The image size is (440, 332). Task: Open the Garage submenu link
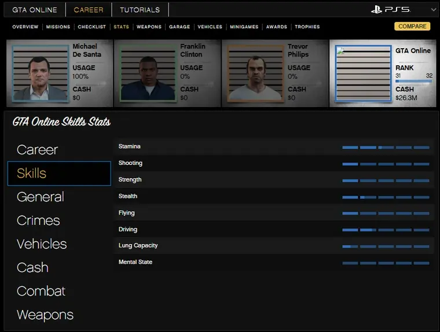179,27
